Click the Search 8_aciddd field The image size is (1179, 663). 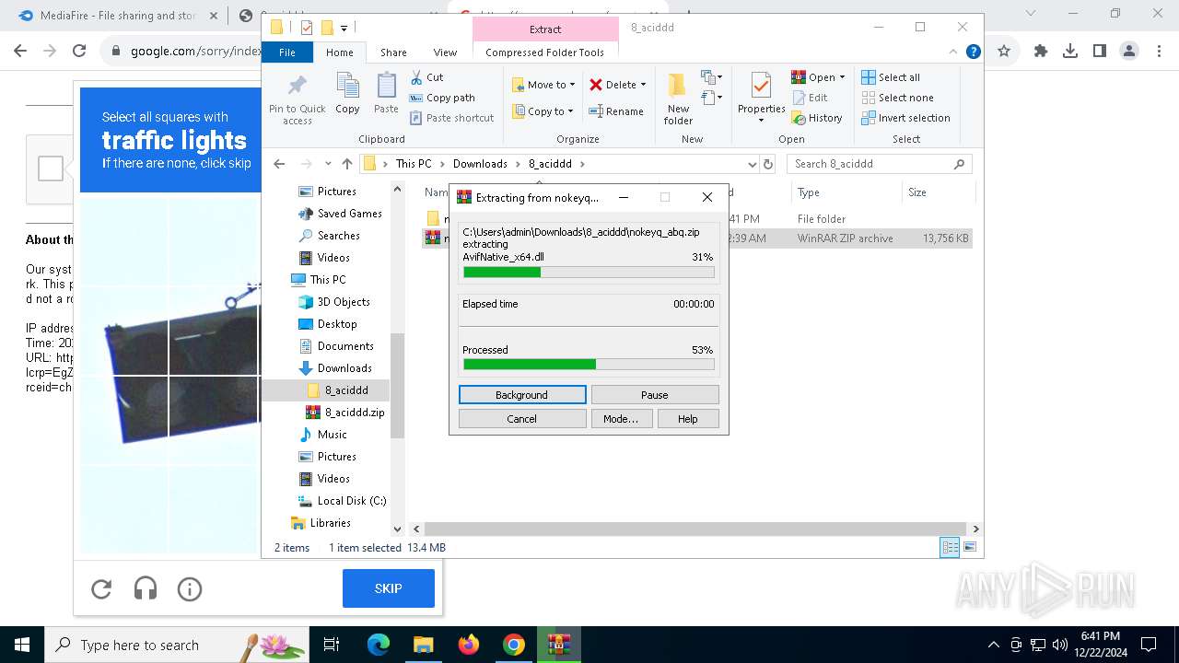(x=880, y=164)
